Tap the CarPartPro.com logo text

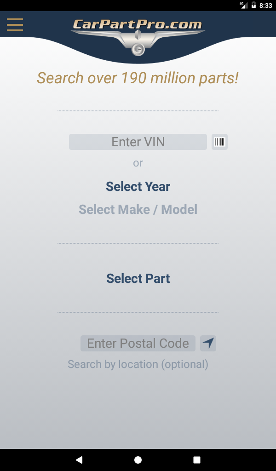(x=138, y=24)
